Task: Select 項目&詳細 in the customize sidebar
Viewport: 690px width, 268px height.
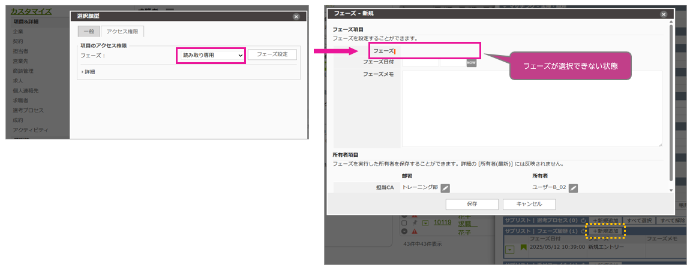Action: [x=26, y=22]
